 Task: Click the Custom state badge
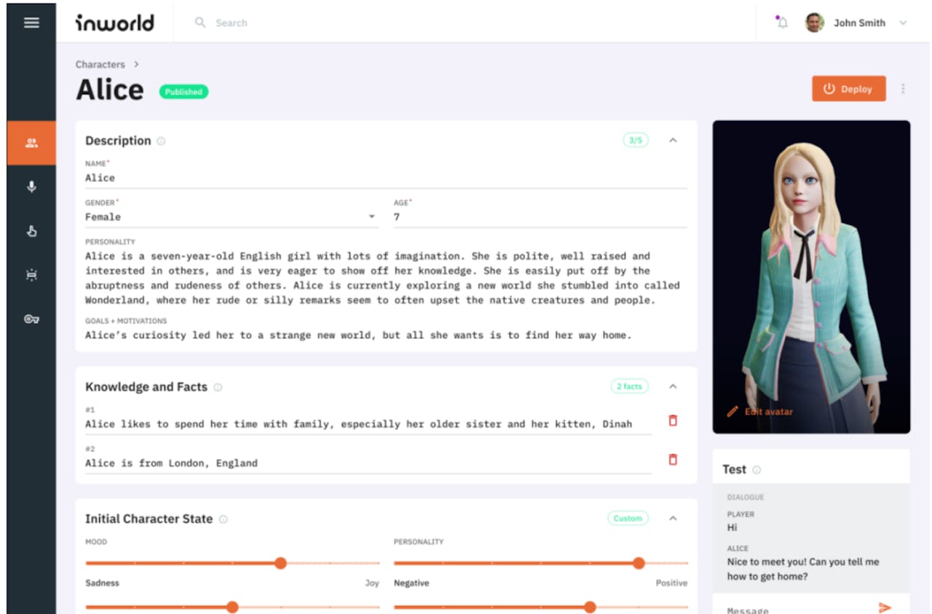[x=628, y=519]
